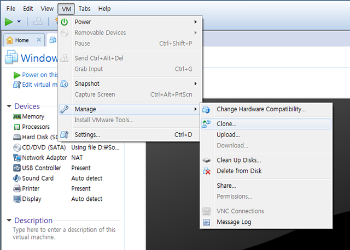Click the Clean Up Disks icon
Viewport: 350px width, 250px height.
[206, 160]
